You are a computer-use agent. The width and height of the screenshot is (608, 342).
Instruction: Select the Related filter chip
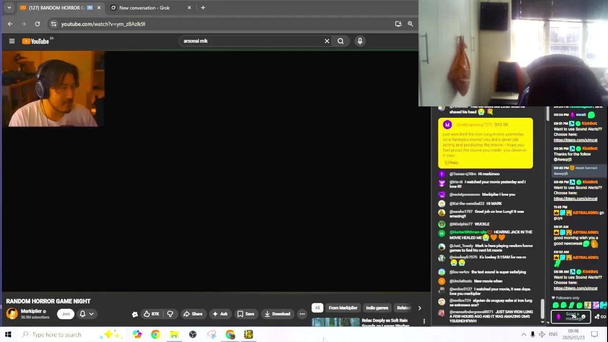403,308
